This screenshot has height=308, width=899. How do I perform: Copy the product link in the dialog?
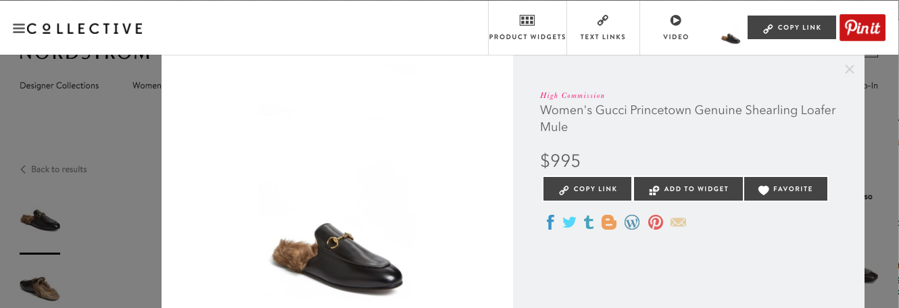587,189
